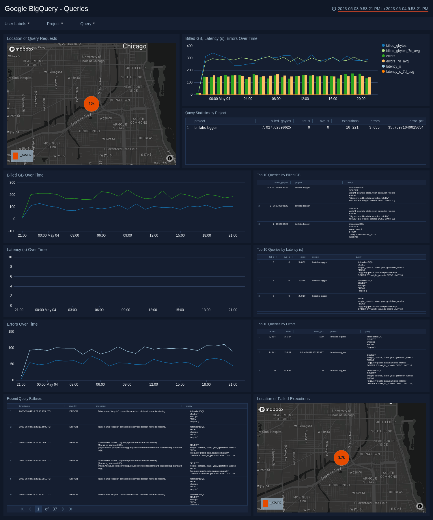Click the 5,081 exec value in latency table

(x=302, y=262)
